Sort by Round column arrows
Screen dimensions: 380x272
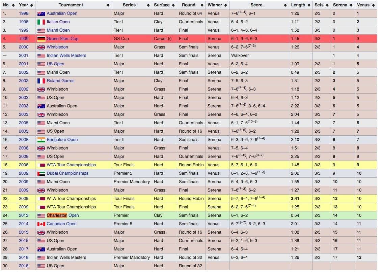point(202,5)
